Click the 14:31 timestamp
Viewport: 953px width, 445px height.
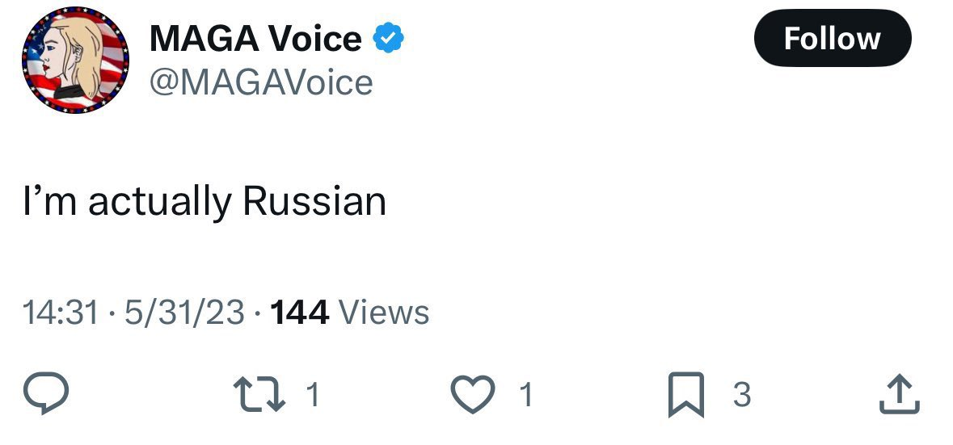click(61, 312)
